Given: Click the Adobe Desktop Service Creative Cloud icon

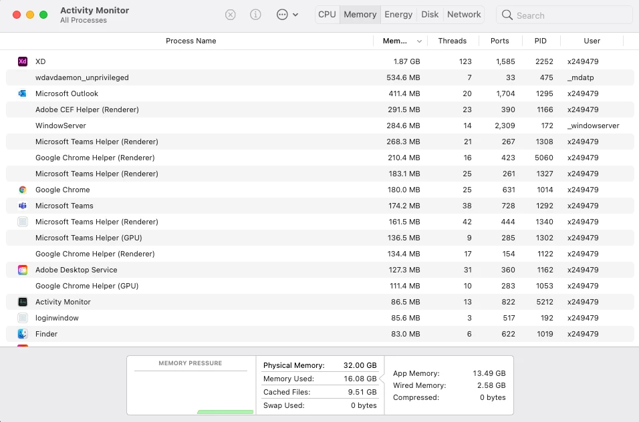Looking at the screenshot, I should click(x=23, y=270).
